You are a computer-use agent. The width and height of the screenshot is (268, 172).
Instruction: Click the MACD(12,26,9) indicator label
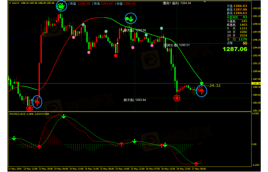pyautogui.click(x=19, y=114)
